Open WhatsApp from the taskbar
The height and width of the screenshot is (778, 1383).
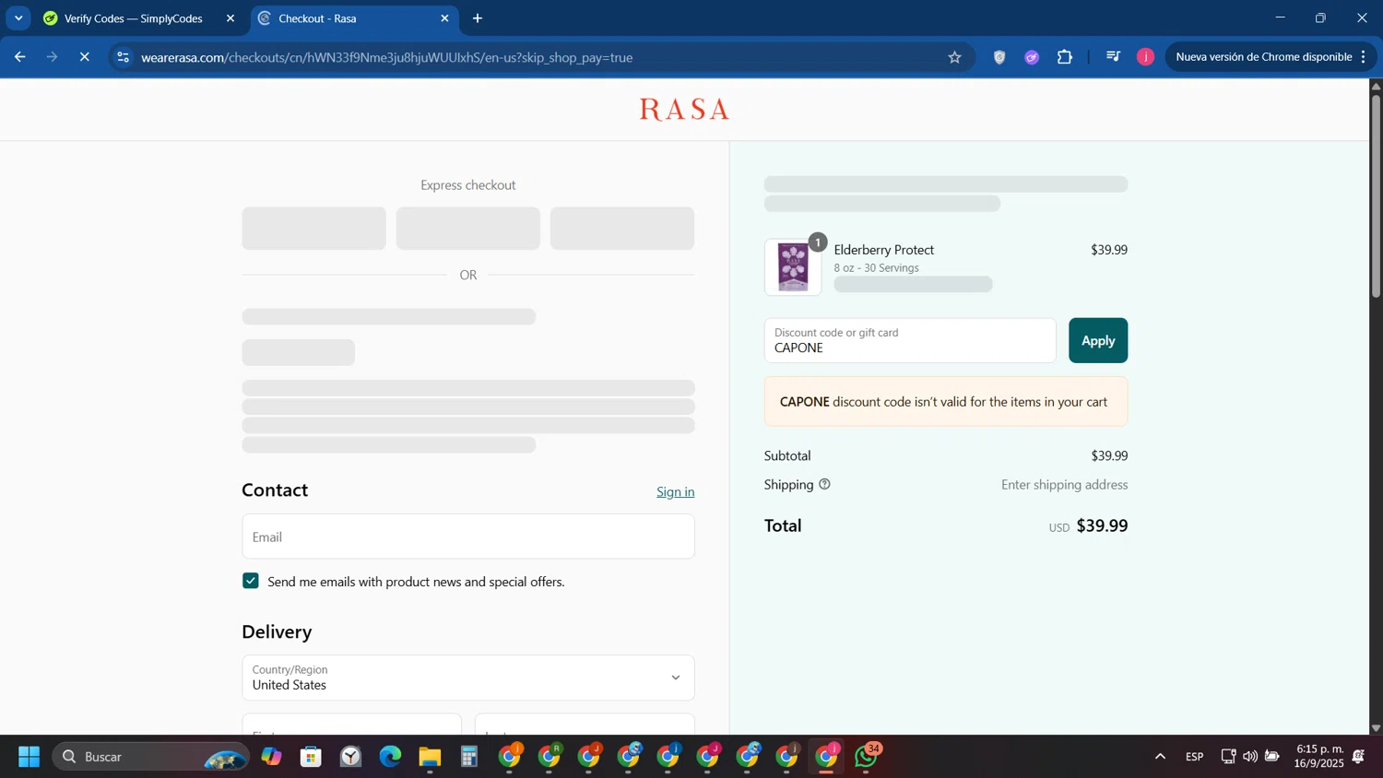[867, 757]
